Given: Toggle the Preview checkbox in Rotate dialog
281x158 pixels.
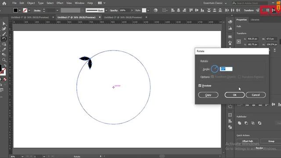Looking at the screenshot, I should coord(200,86).
